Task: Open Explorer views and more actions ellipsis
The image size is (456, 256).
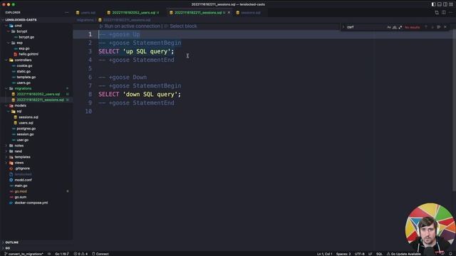Action: pos(66,13)
